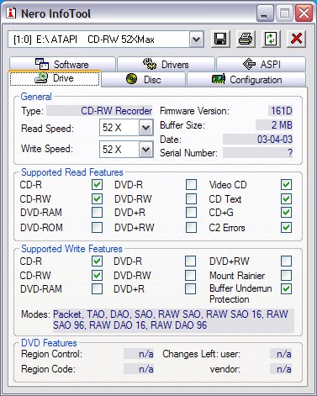Click the red X exit icon in toolbar
The image size is (317, 396).
[x=296, y=39]
